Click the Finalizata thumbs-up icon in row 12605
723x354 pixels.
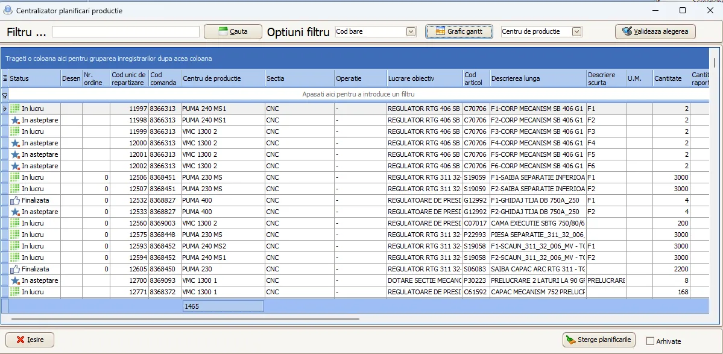[14, 269]
